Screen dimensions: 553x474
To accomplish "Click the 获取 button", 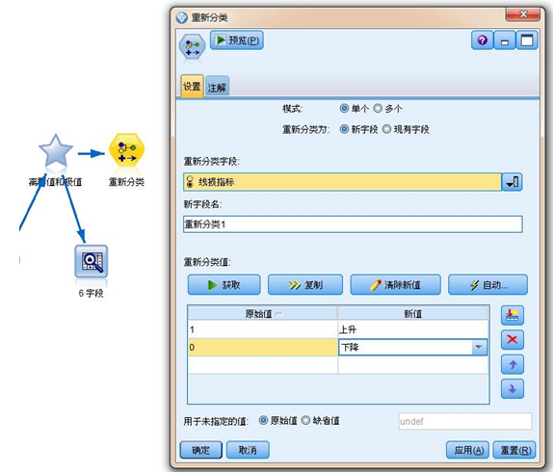I will 224,284.
